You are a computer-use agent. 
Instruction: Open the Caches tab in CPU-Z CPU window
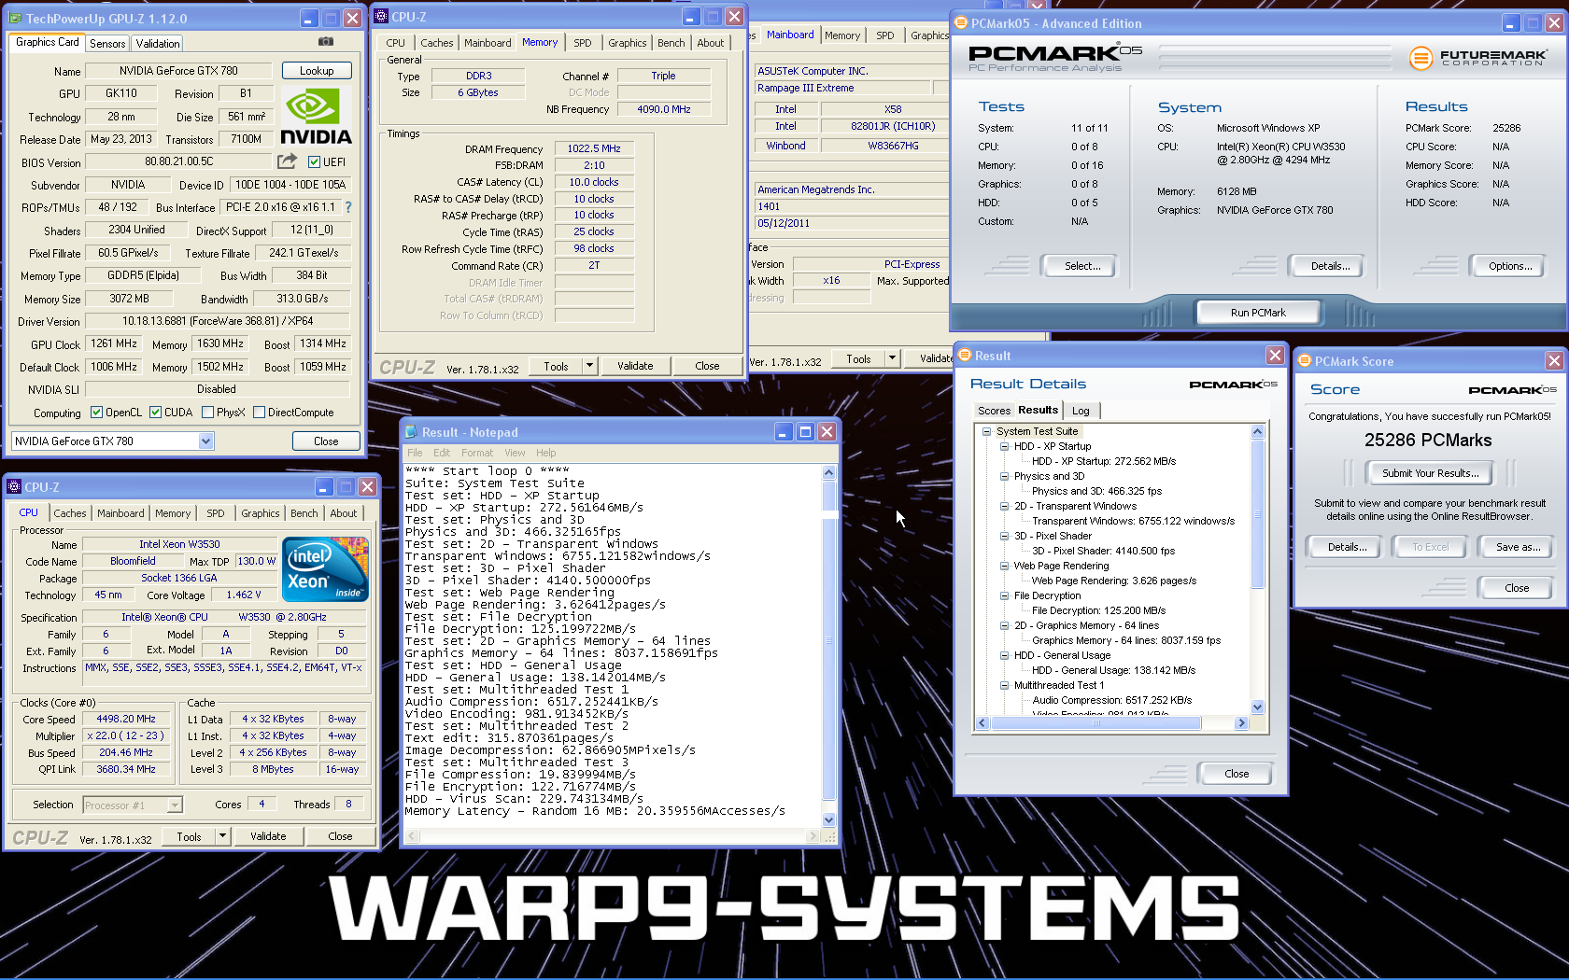pos(69,513)
